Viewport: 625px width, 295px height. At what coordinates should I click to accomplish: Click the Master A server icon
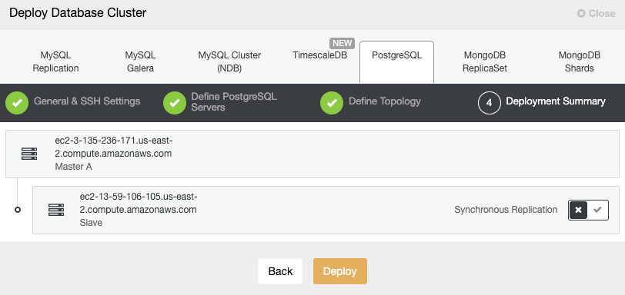(x=29, y=154)
